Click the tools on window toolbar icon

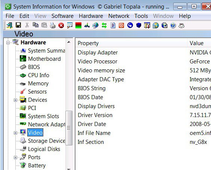[147, 25]
